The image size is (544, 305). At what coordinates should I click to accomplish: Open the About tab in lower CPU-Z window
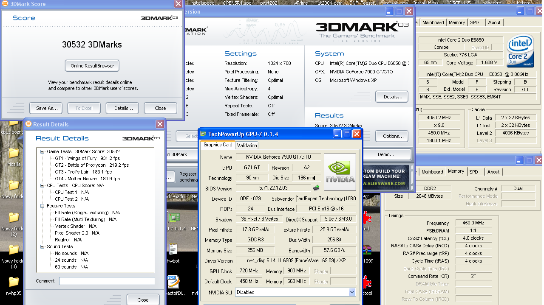coord(493,172)
